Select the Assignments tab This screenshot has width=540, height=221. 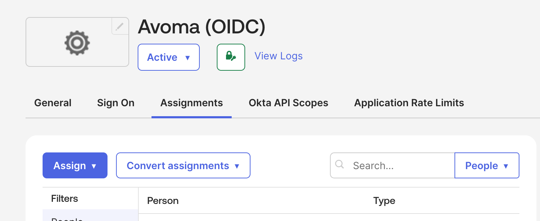(x=191, y=103)
